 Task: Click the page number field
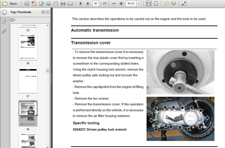click(96, 3)
